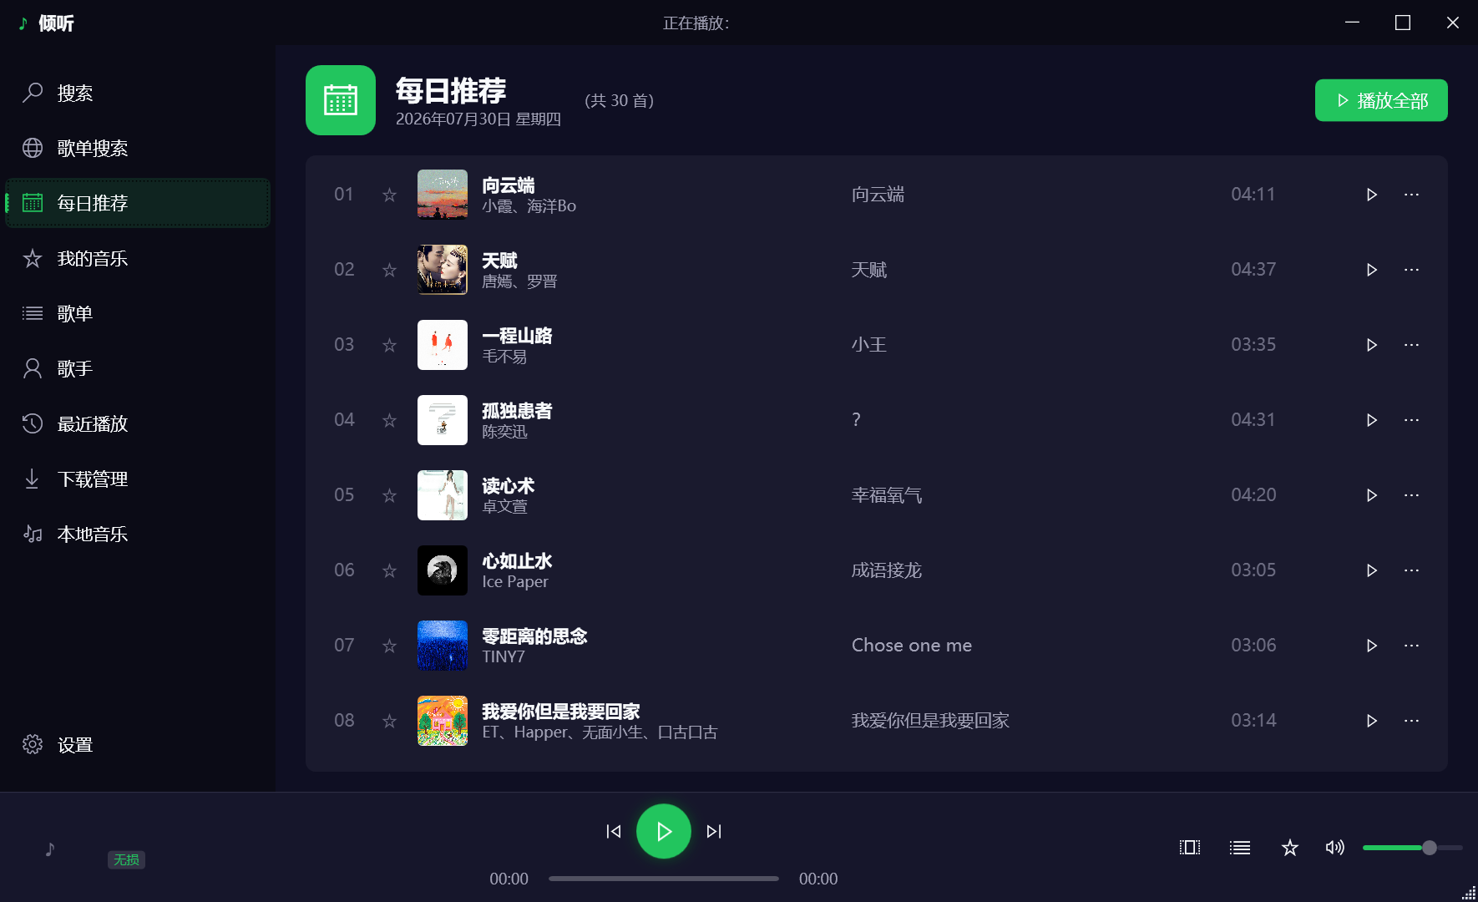Viewport: 1478px width, 902px height.
Task: Favorite the song 天赋 with star
Action: [x=389, y=270]
